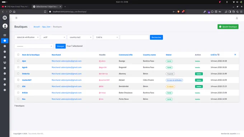
Task: Open the country iso2 filter dropdown
Action: (x=80, y=37)
